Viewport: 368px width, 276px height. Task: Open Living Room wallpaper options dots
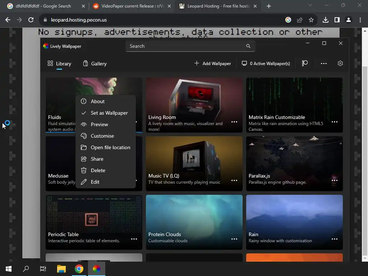234,122
